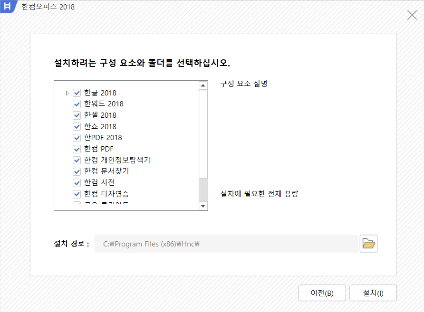Uncheck the 한셀 2018 checkbox

click(77, 115)
